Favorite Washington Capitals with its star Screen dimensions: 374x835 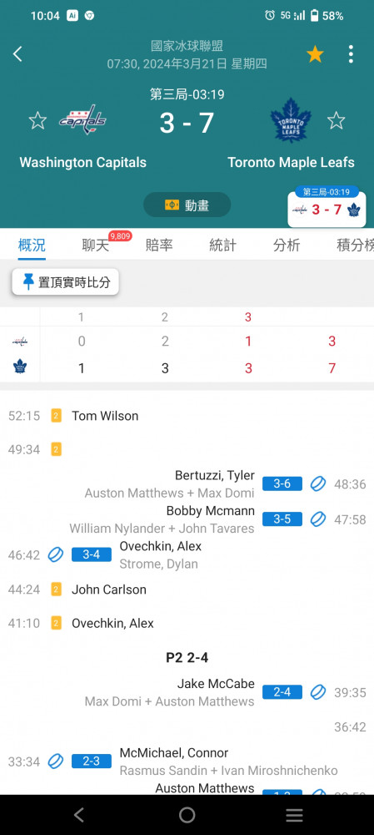tap(37, 120)
